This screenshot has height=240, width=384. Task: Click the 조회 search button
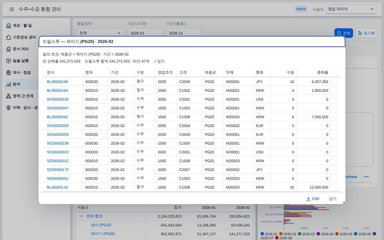coord(344,33)
